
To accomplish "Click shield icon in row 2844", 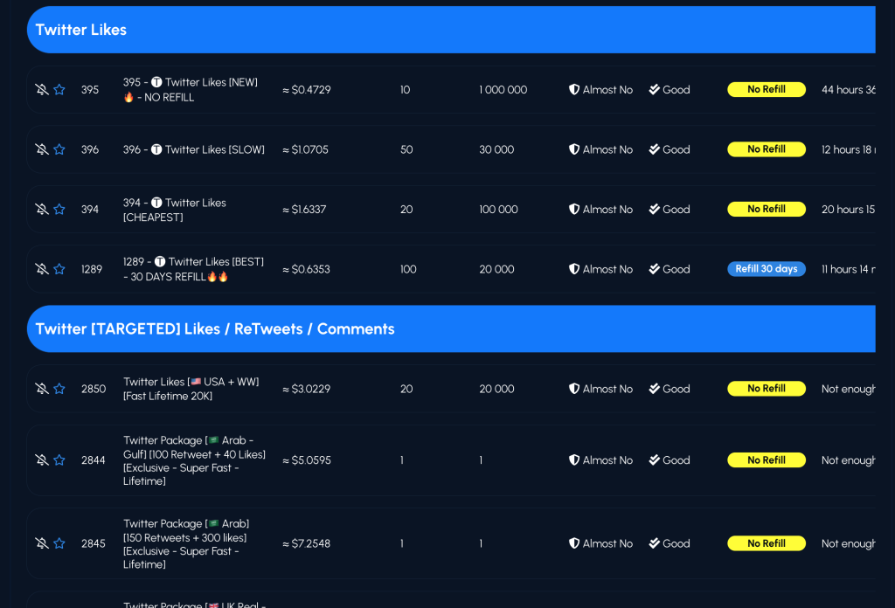I will tap(574, 460).
